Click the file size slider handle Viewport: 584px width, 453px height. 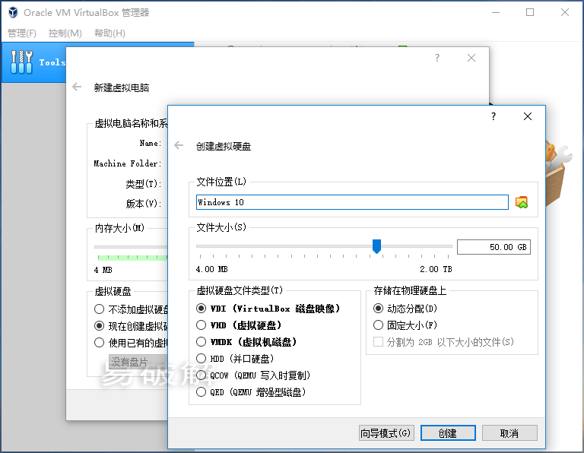click(376, 246)
